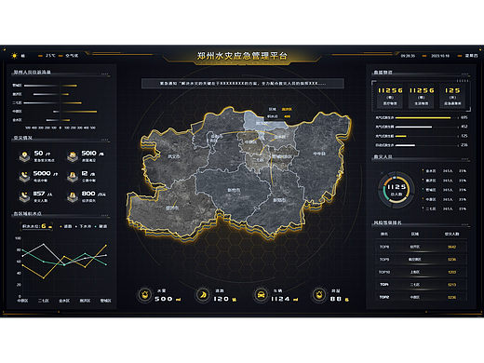Select 登封市 region on the map

tap(171, 208)
